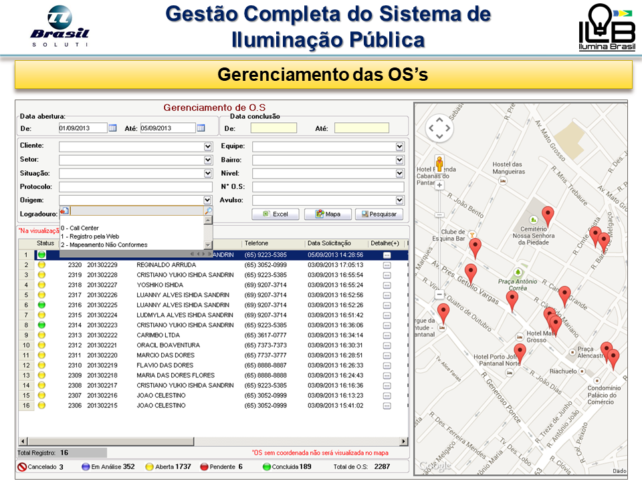Click the Mapa button
642x481 pixels.
[328, 214]
